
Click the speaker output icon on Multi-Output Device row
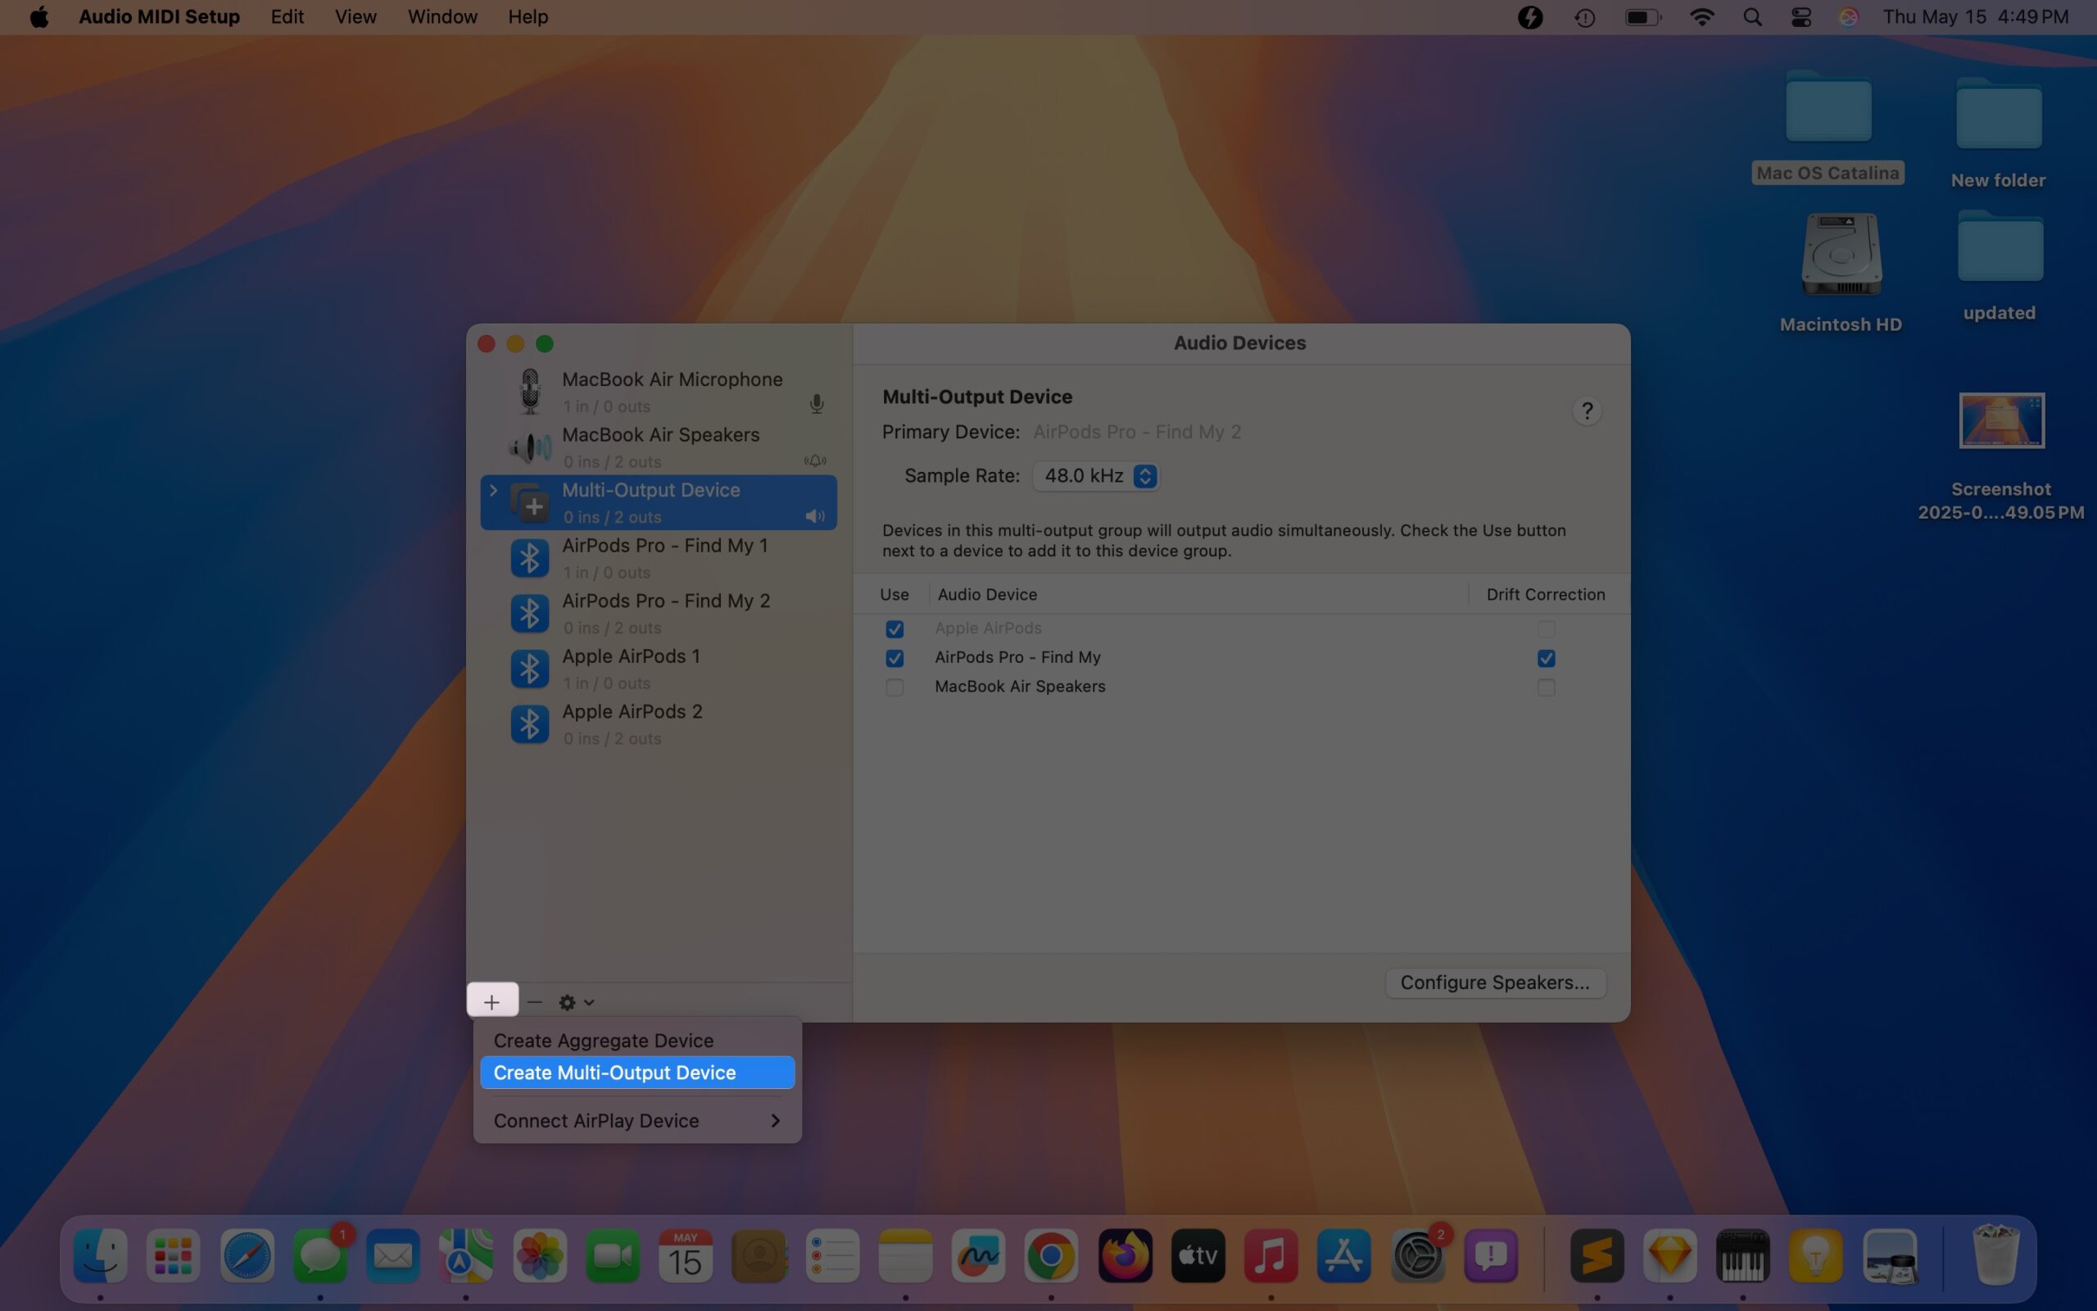point(813,515)
